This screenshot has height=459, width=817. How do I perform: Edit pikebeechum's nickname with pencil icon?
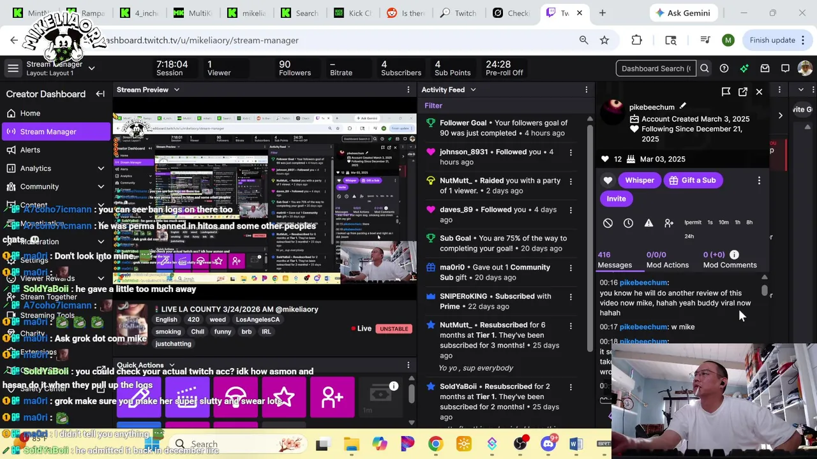(682, 106)
